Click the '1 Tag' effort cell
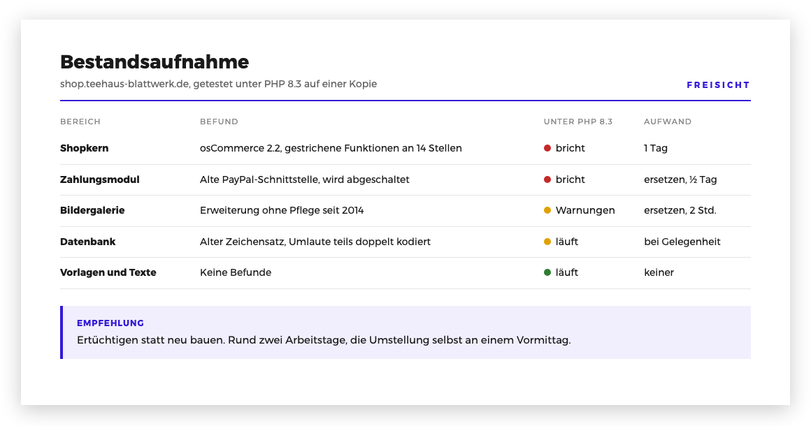 coord(655,148)
